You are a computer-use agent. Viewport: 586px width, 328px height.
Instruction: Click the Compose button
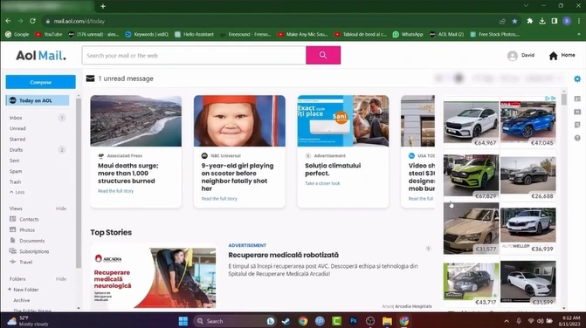click(40, 82)
